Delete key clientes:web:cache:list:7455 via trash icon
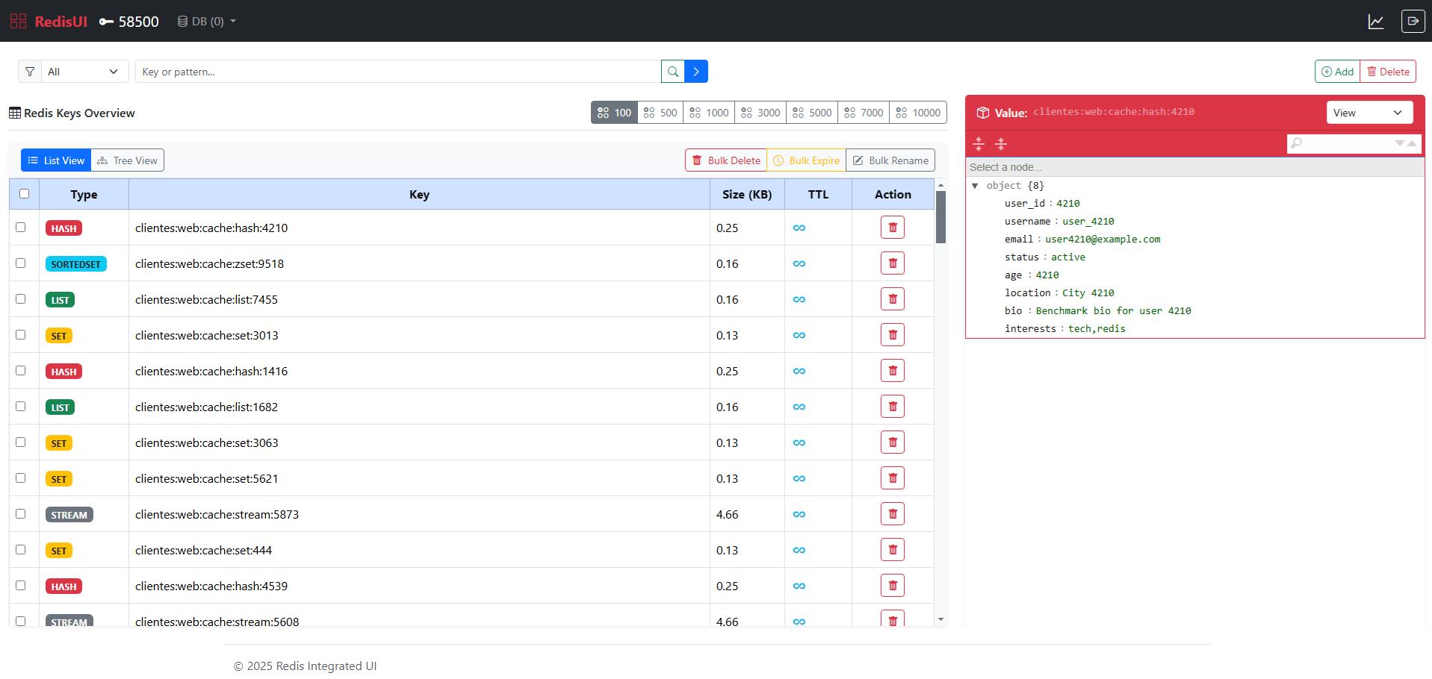Screen dimensions: 1432x679 pos(893,299)
